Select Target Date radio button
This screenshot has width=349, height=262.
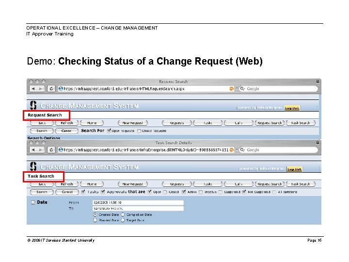(x=123, y=220)
